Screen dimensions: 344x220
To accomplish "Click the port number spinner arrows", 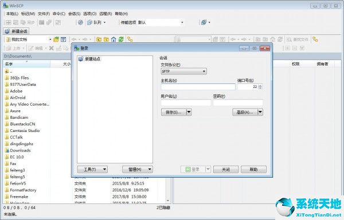I will 260,87.
